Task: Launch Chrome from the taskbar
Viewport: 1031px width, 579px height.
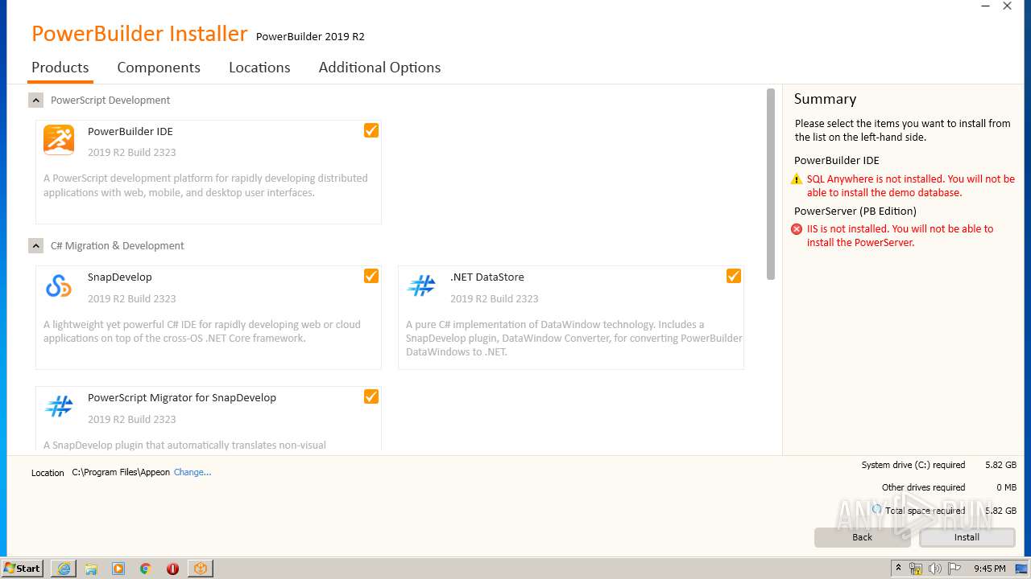Action: (x=146, y=569)
